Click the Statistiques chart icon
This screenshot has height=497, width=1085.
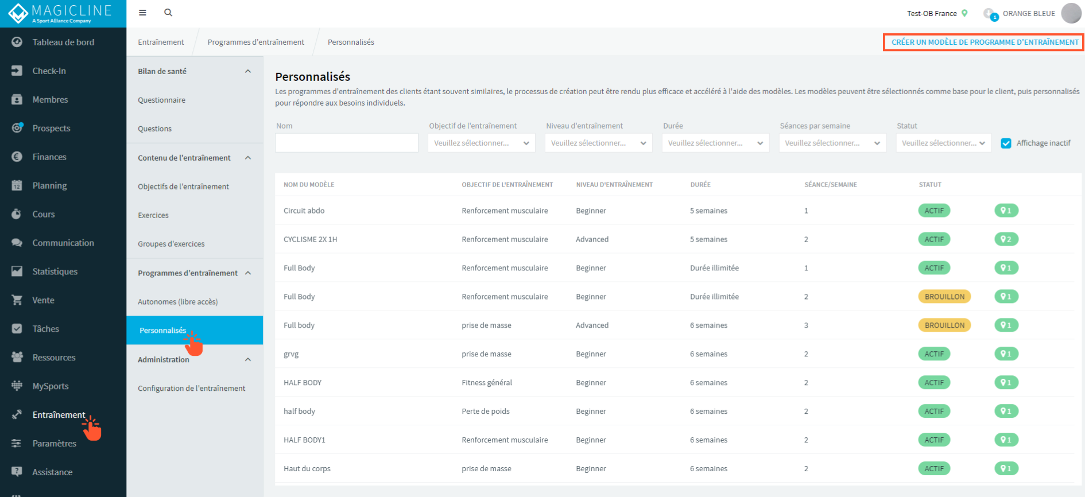(17, 271)
